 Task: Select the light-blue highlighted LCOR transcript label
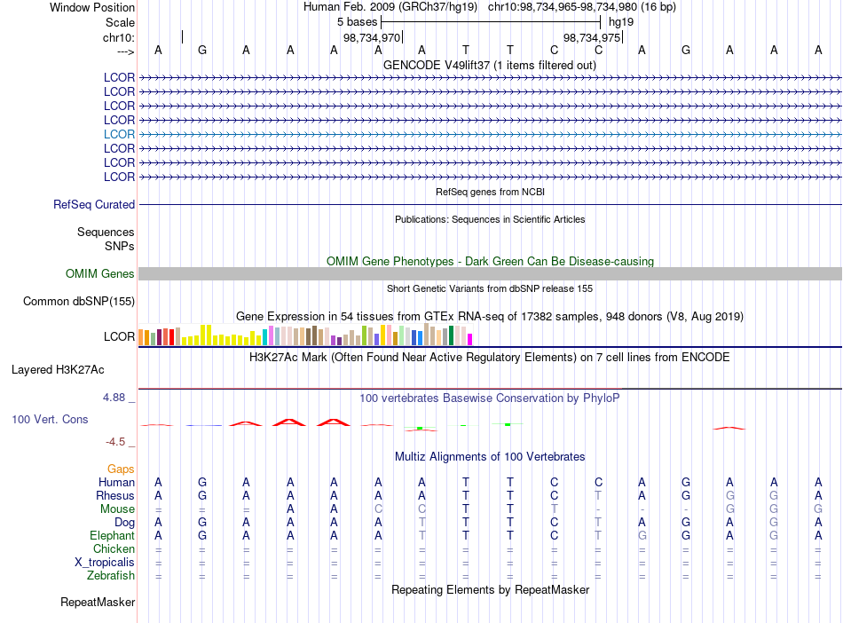click(x=119, y=134)
